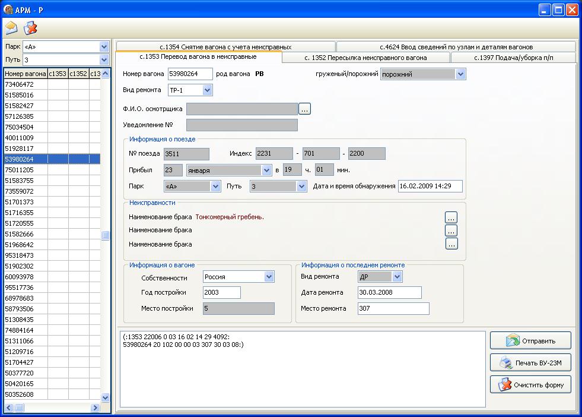Click the Отправить send button
Viewport: 582px width, 417px height.
click(530, 340)
